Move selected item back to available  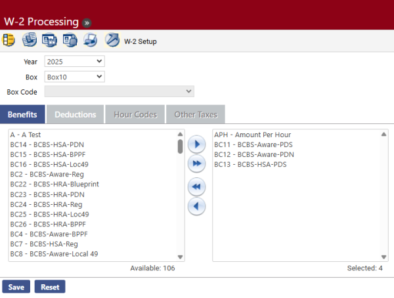click(196, 207)
